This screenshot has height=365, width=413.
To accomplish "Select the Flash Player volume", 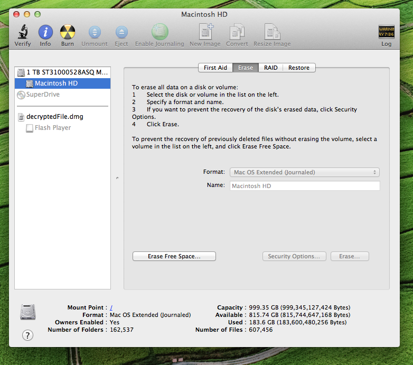I will point(63,128).
